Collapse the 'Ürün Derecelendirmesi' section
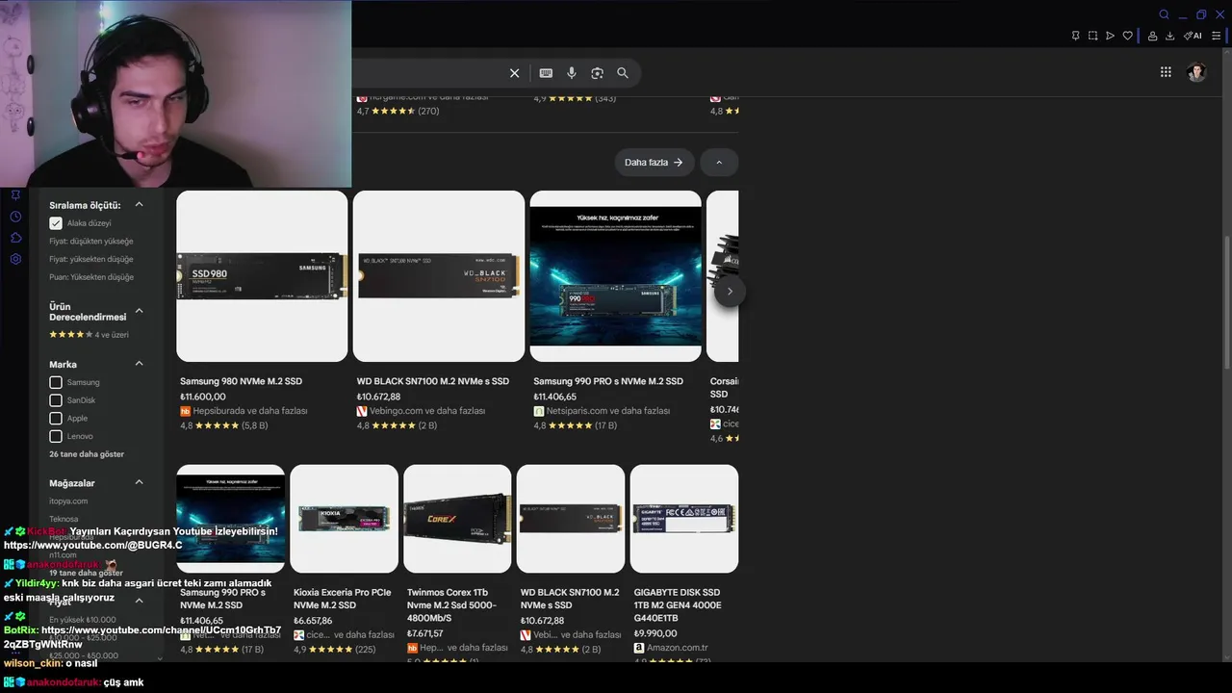 139,311
